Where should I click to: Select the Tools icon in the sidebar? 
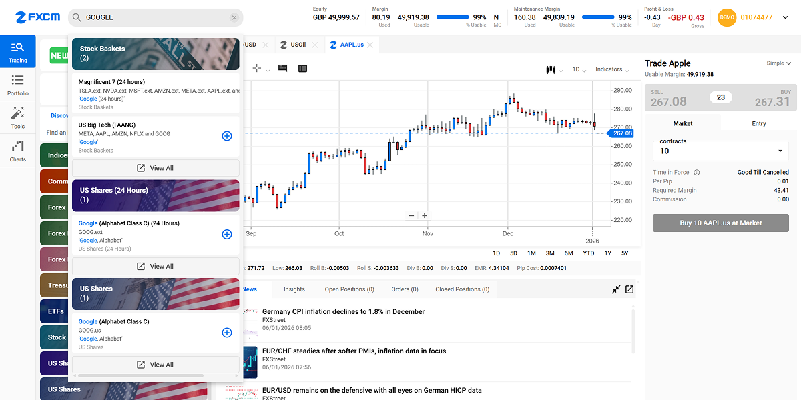tap(17, 115)
